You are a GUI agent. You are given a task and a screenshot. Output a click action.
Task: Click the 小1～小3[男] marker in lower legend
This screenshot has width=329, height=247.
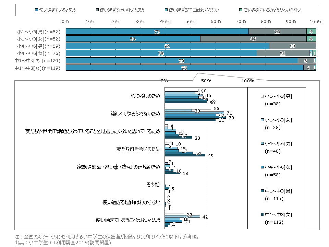[262, 96]
